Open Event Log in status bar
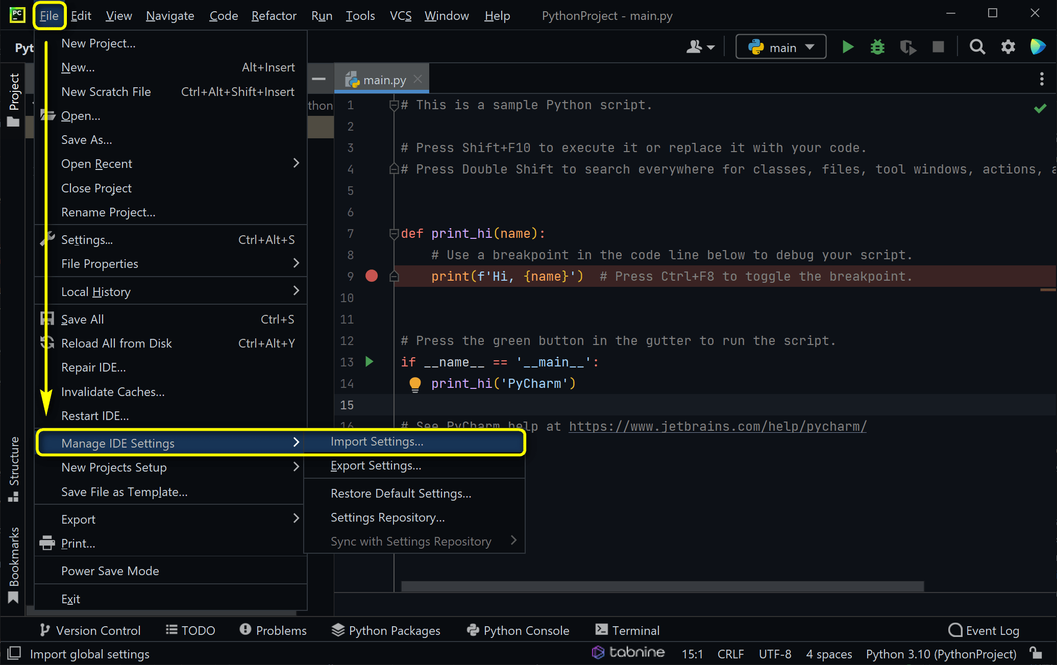The width and height of the screenshot is (1057, 665). tap(984, 630)
